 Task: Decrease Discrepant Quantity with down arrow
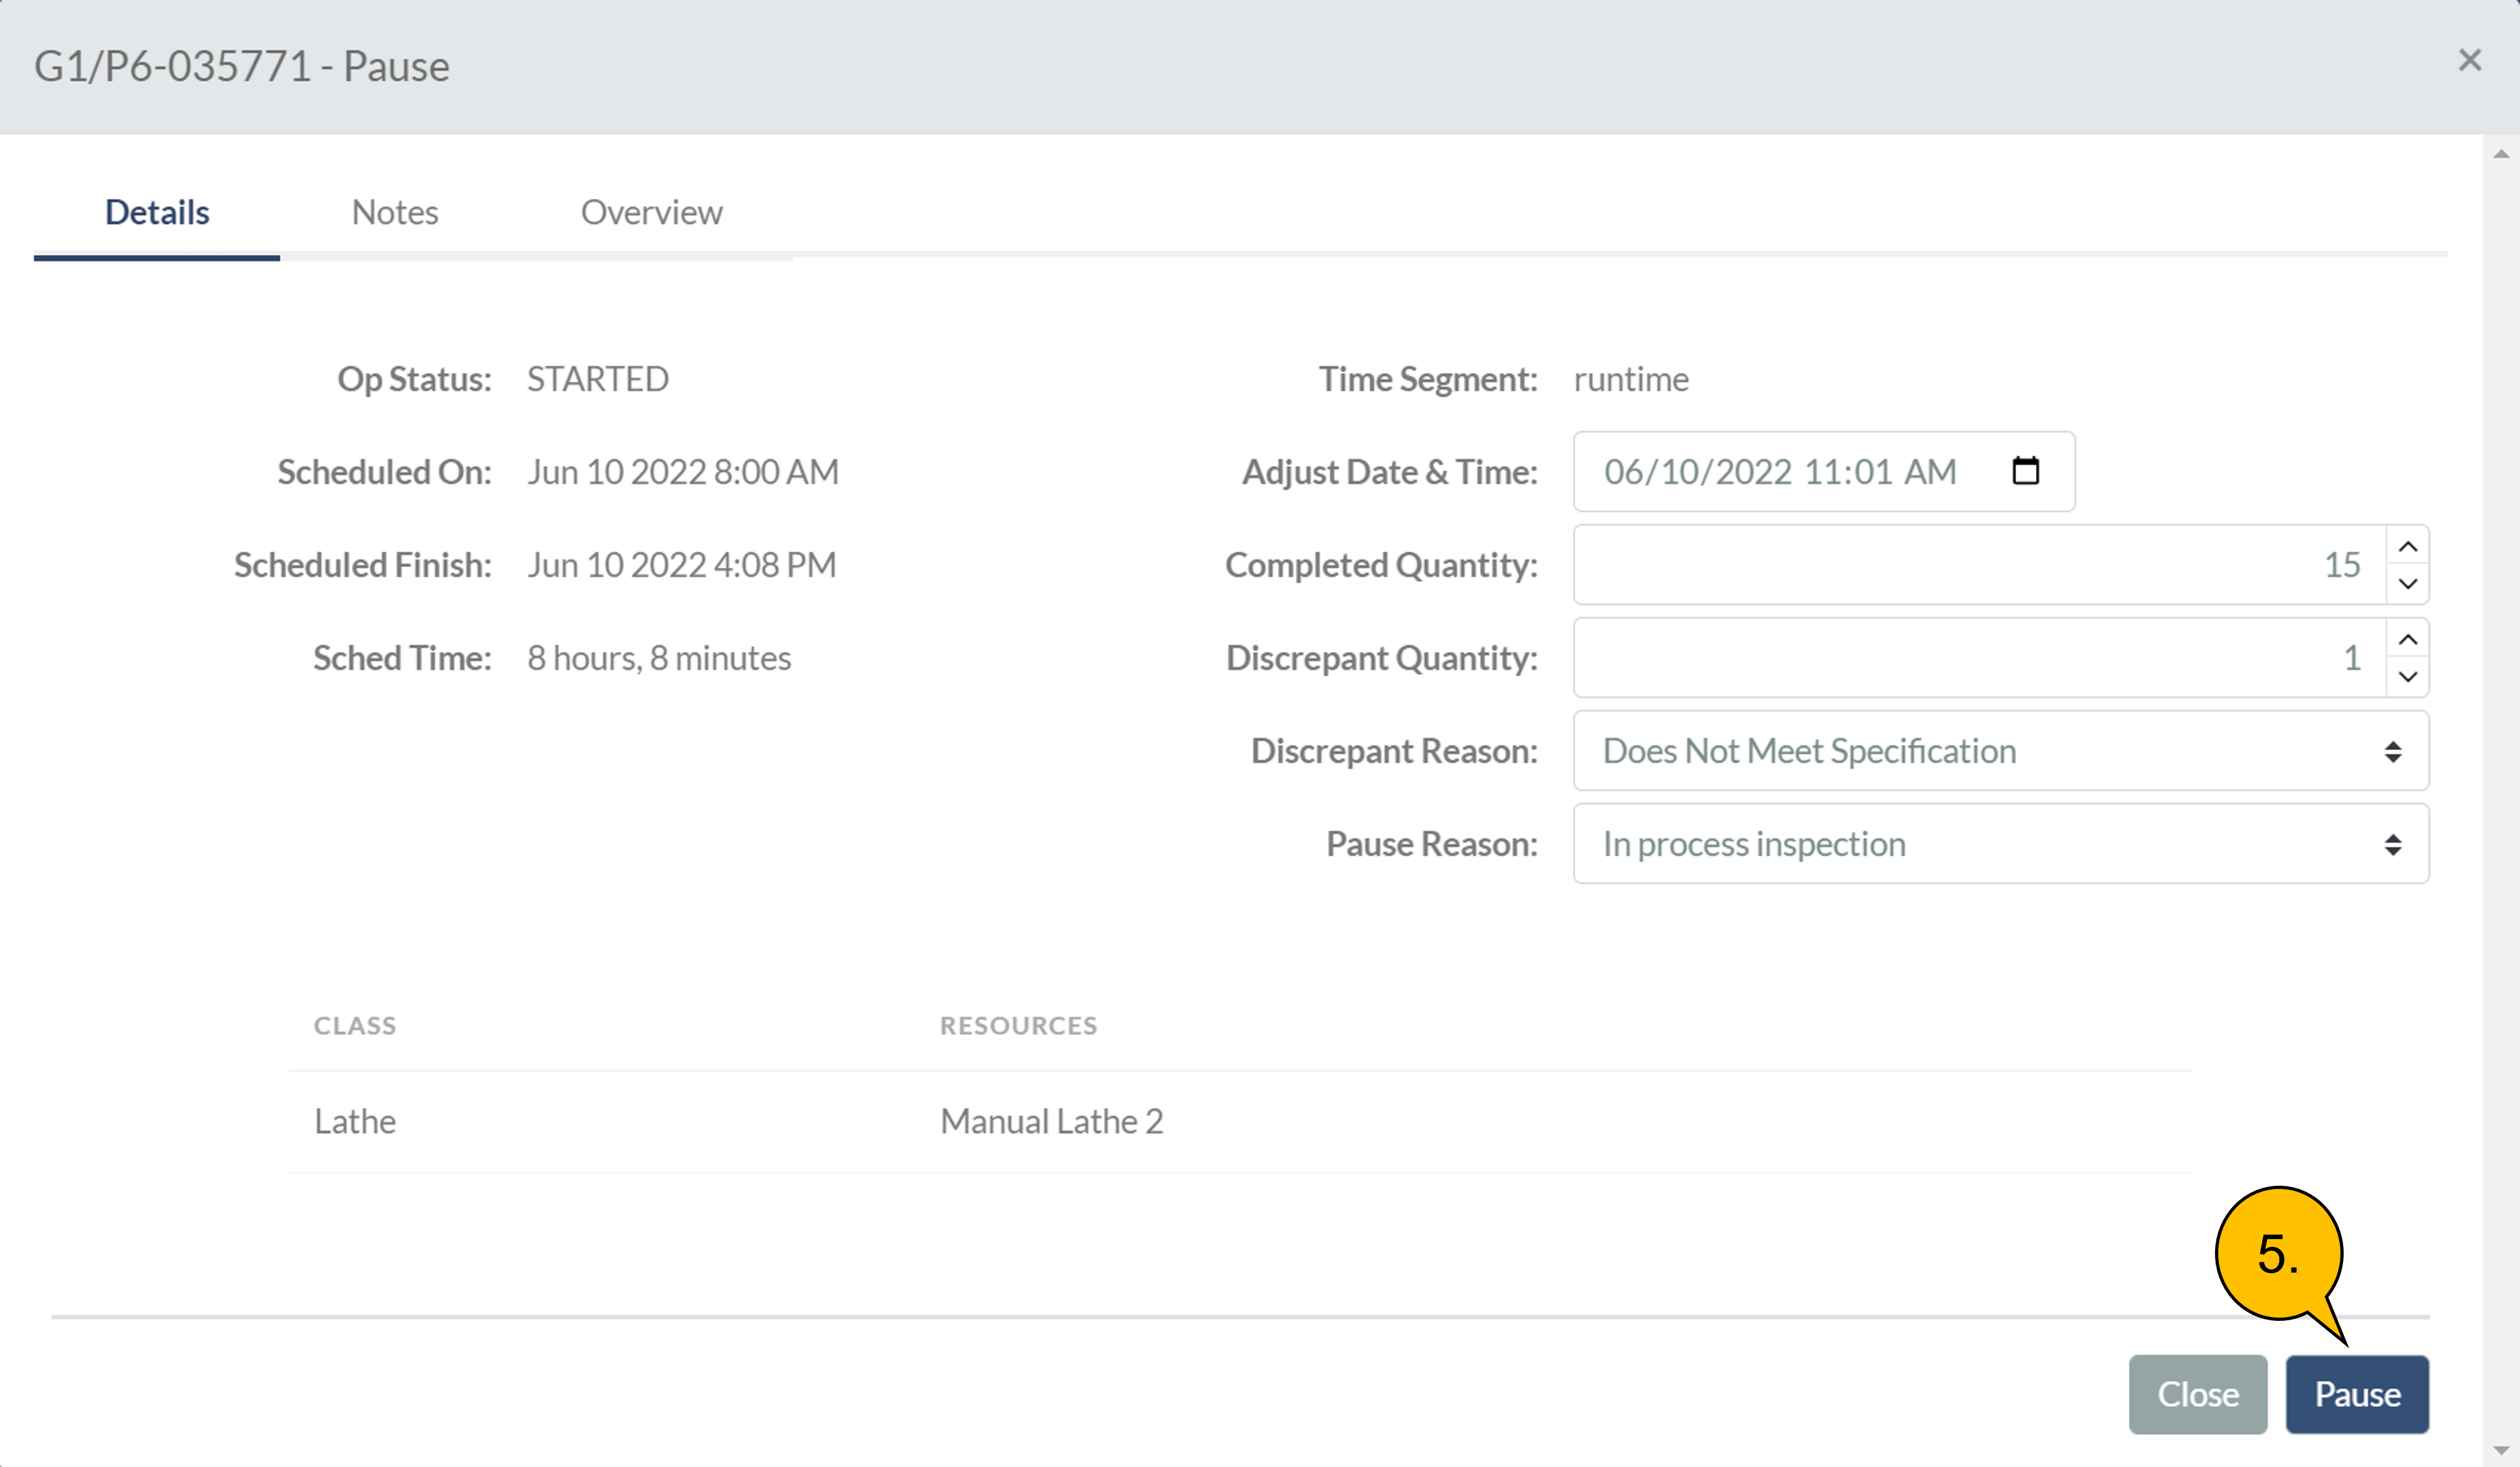[x=2408, y=676]
